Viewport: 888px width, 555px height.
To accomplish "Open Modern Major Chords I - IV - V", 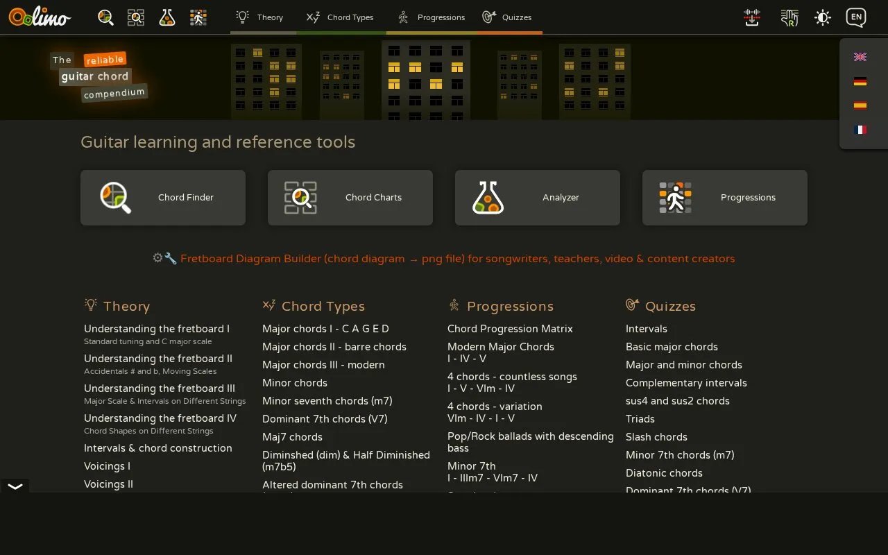I will [x=501, y=352].
